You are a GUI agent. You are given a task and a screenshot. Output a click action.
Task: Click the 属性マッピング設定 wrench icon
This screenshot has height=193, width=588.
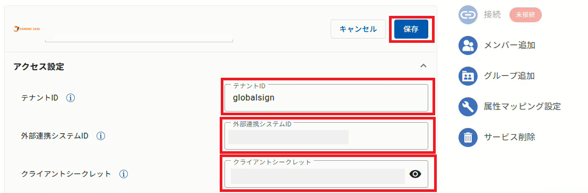[468, 107]
